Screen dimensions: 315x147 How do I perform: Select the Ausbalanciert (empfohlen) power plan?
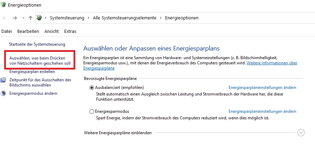(x=92, y=88)
